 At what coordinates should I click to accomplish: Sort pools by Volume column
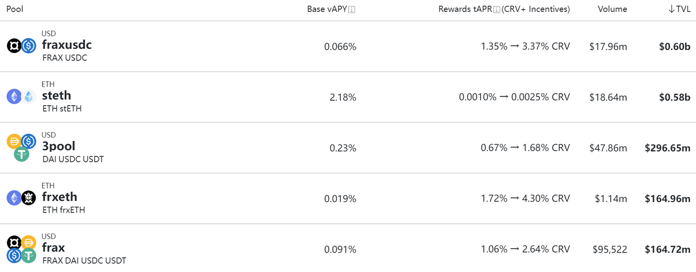[x=612, y=9]
